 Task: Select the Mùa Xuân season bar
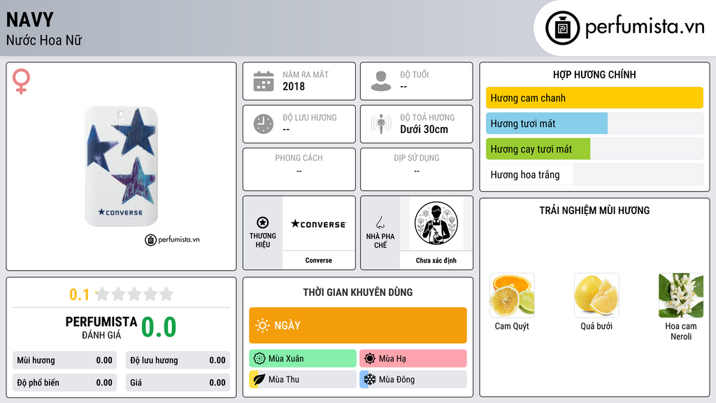303,359
